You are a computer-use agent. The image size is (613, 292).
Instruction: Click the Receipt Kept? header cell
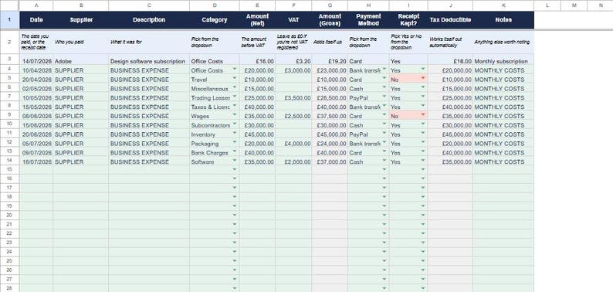(408, 20)
